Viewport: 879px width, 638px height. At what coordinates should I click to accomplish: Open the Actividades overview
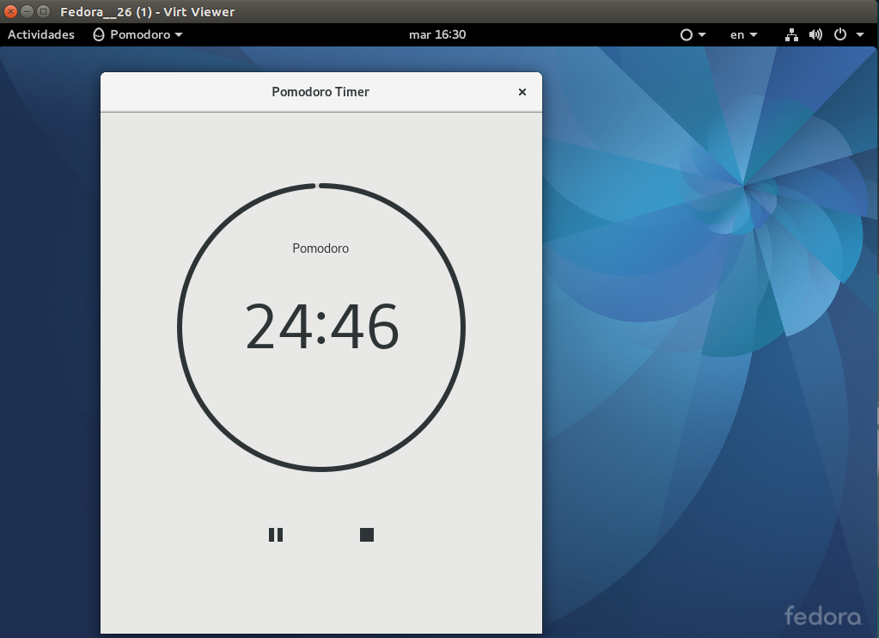click(41, 34)
